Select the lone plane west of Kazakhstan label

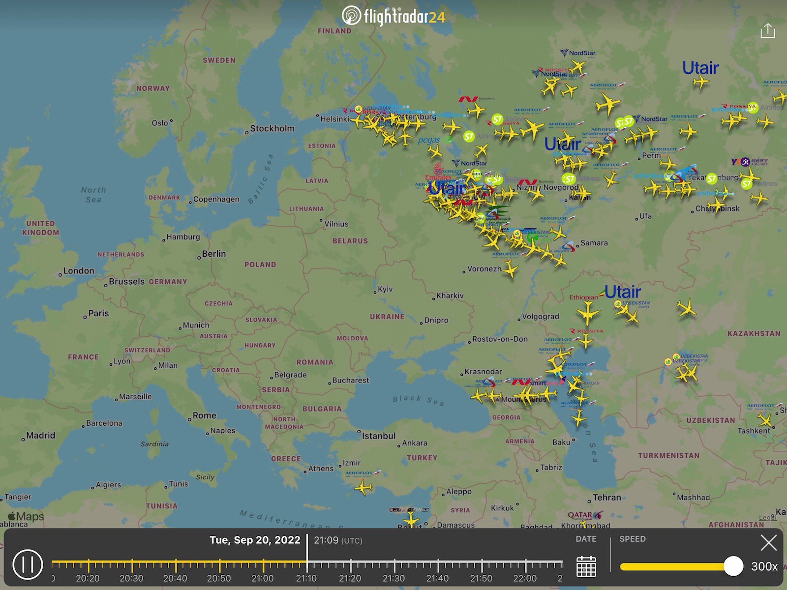686,308
